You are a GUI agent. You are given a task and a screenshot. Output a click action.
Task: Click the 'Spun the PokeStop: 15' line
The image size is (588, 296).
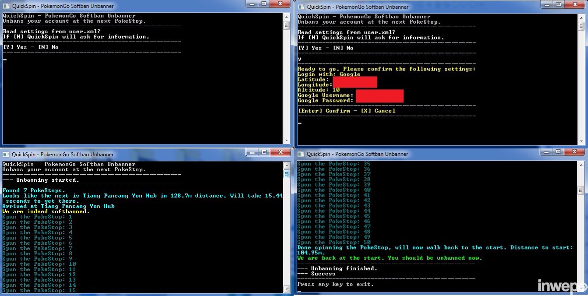tap(39, 290)
